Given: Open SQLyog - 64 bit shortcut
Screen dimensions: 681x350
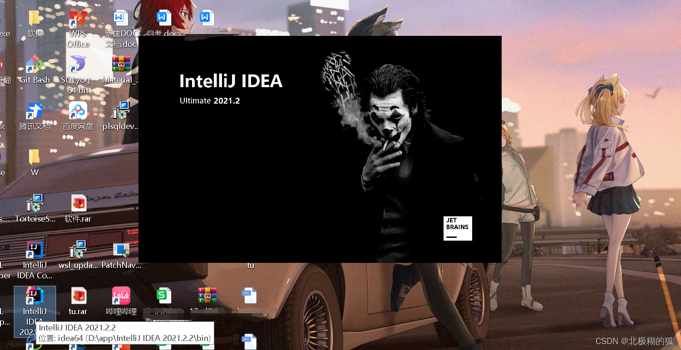Looking at the screenshot, I should click(78, 74).
